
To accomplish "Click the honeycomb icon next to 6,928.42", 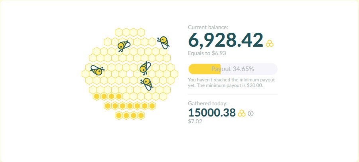I will click(270, 43).
